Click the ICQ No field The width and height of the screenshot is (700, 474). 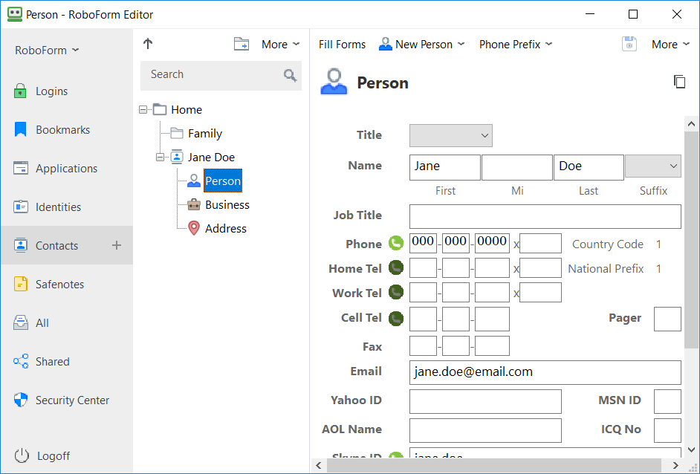(667, 430)
